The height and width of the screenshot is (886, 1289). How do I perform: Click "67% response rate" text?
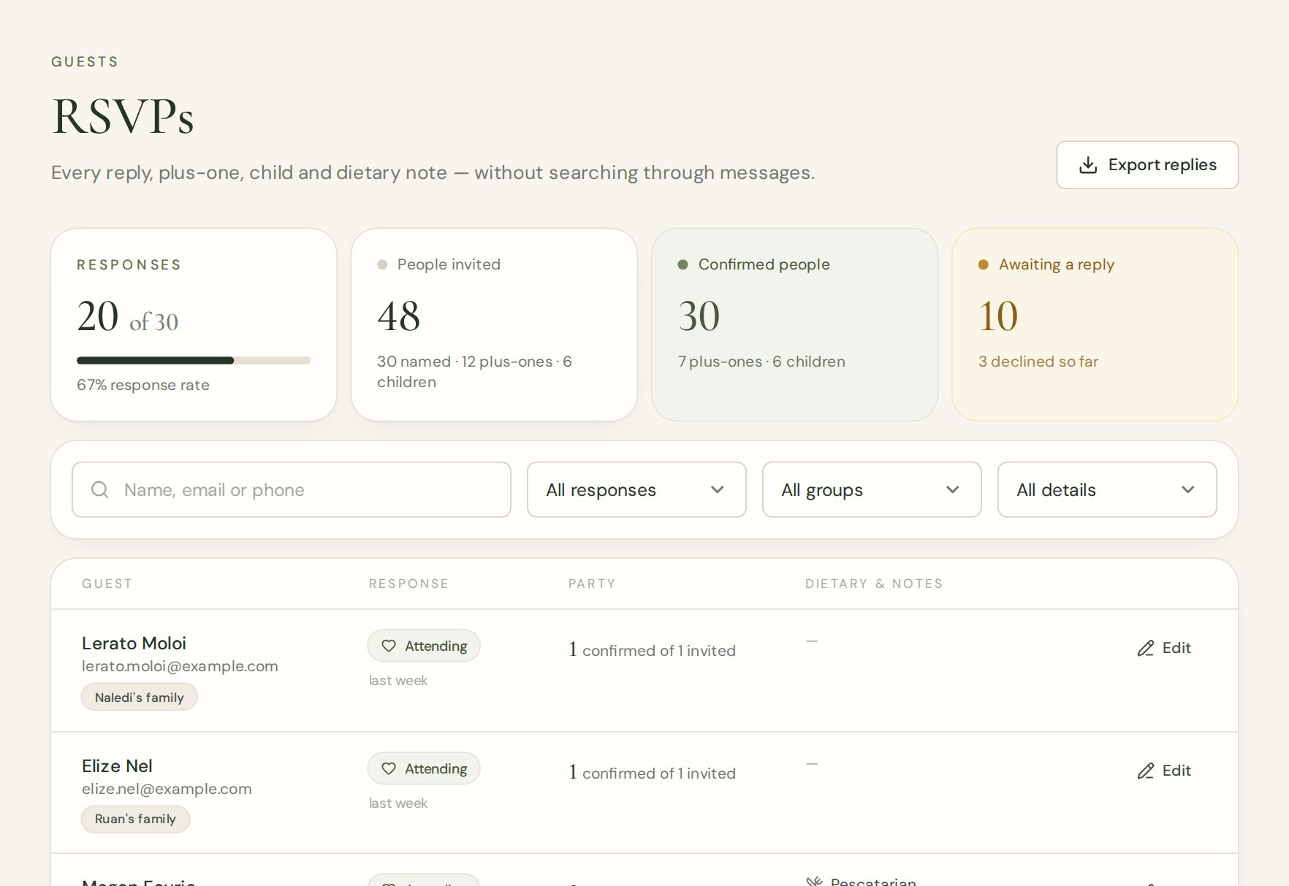point(143,385)
